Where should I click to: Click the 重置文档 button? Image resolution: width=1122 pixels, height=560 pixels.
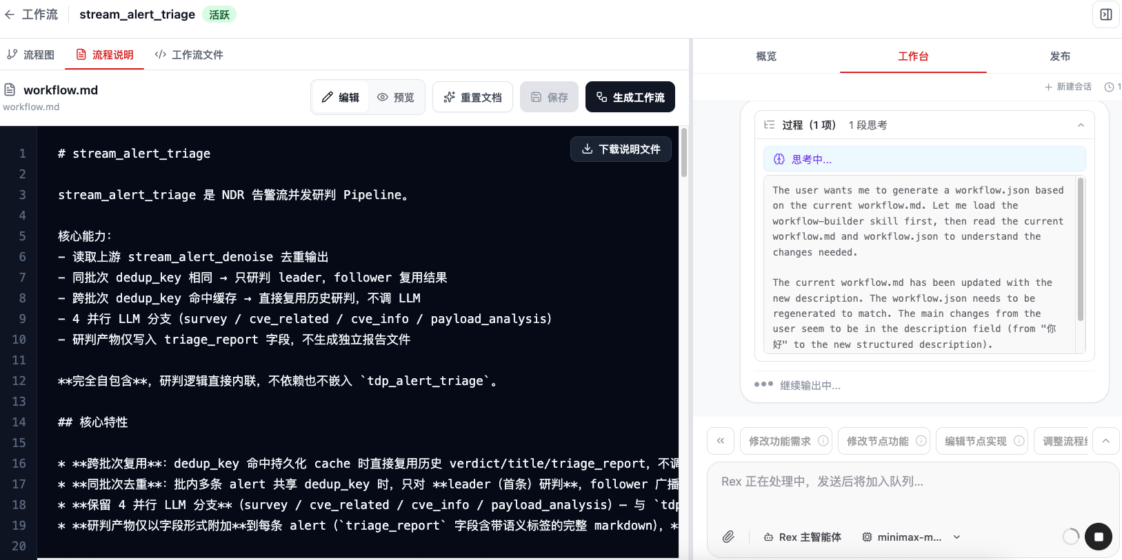(472, 97)
